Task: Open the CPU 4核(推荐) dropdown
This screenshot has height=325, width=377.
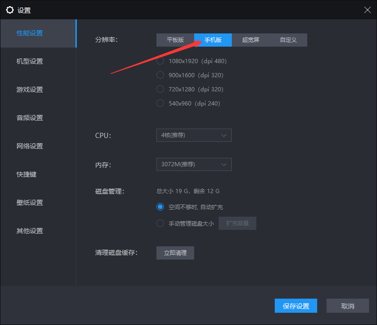Action: (x=194, y=135)
